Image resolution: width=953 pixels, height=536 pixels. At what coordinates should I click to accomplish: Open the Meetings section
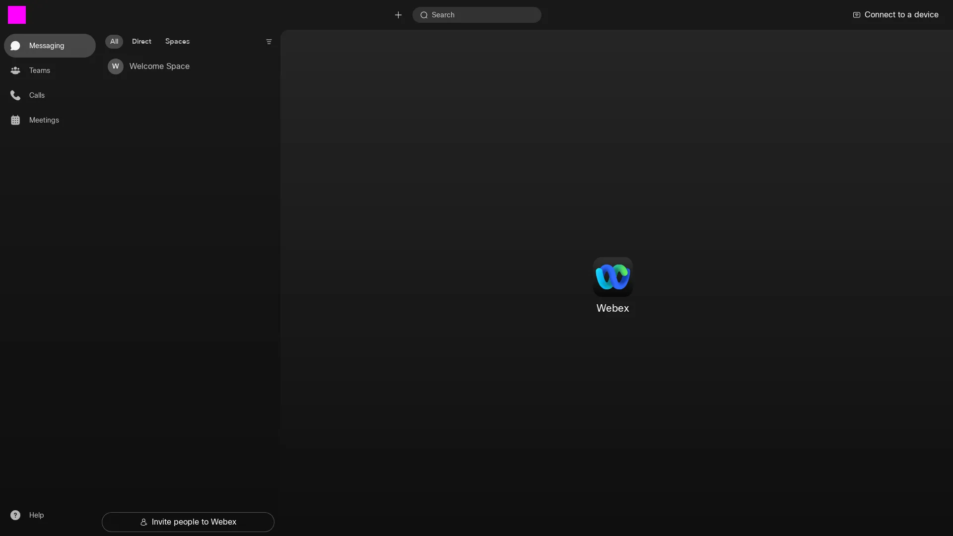[x=50, y=120]
